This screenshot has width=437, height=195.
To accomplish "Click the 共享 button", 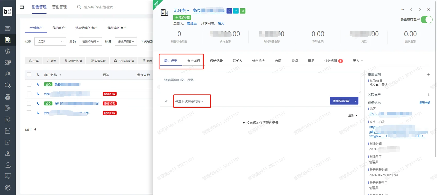I will [34, 61].
